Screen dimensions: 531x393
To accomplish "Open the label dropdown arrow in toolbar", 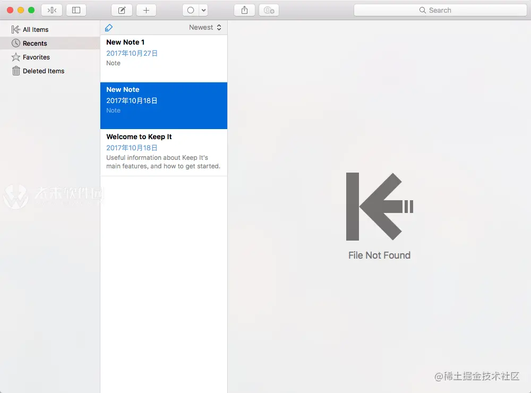I will tap(203, 10).
